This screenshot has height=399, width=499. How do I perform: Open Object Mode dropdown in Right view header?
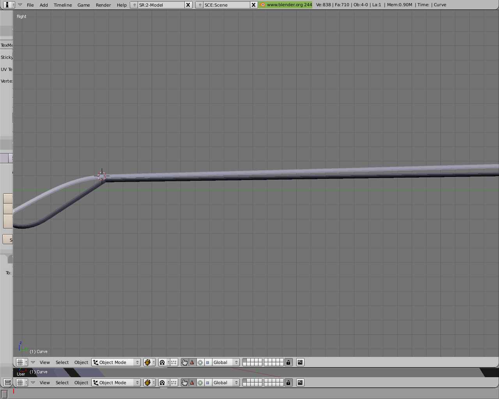116,362
